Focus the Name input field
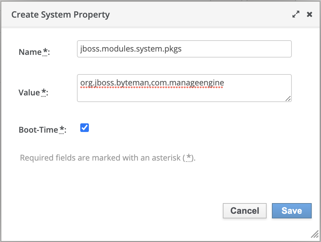This screenshot has height=242, width=321. point(184,49)
